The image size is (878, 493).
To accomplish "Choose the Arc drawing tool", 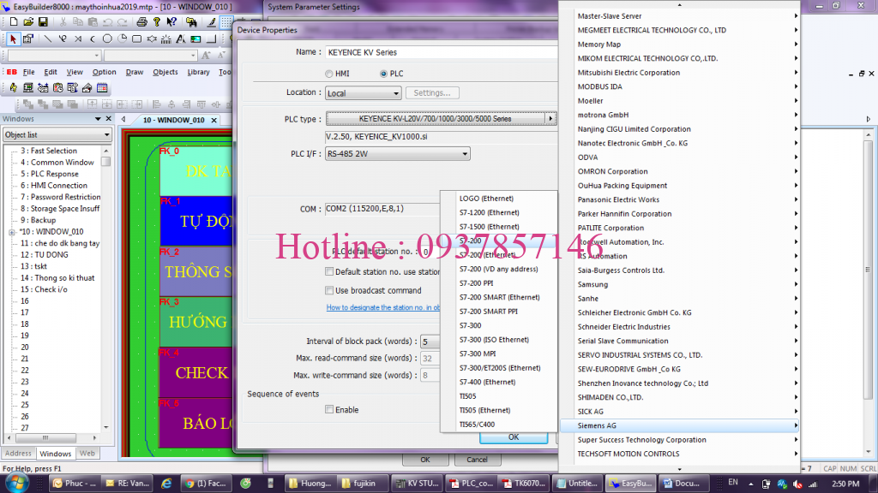I will (93, 39).
